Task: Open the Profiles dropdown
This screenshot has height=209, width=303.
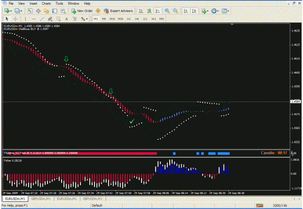Action: coord(18,11)
